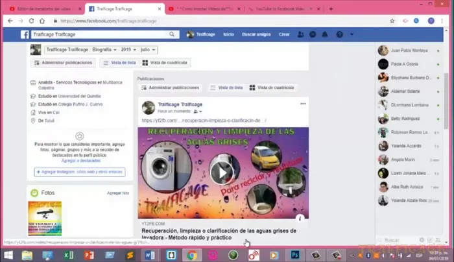Go back with the browser back arrow
The height and width of the screenshot is (262, 454).
(x=10, y=21)
